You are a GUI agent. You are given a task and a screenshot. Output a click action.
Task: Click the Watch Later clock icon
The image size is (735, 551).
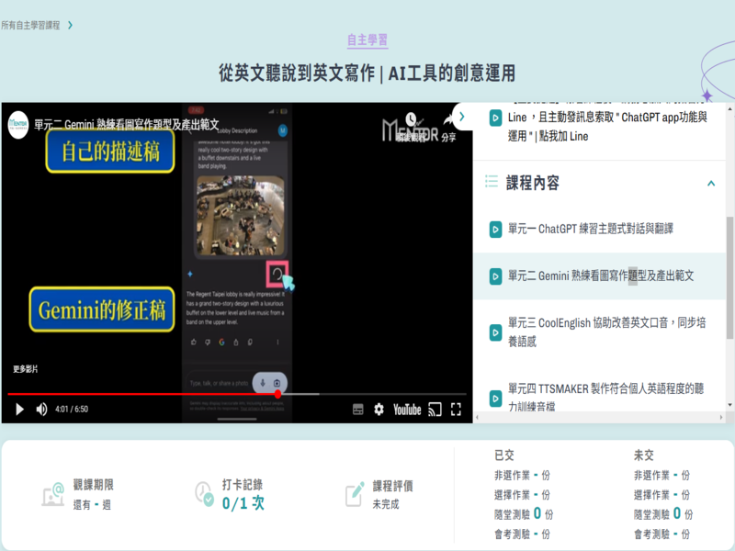coord(411,121)
